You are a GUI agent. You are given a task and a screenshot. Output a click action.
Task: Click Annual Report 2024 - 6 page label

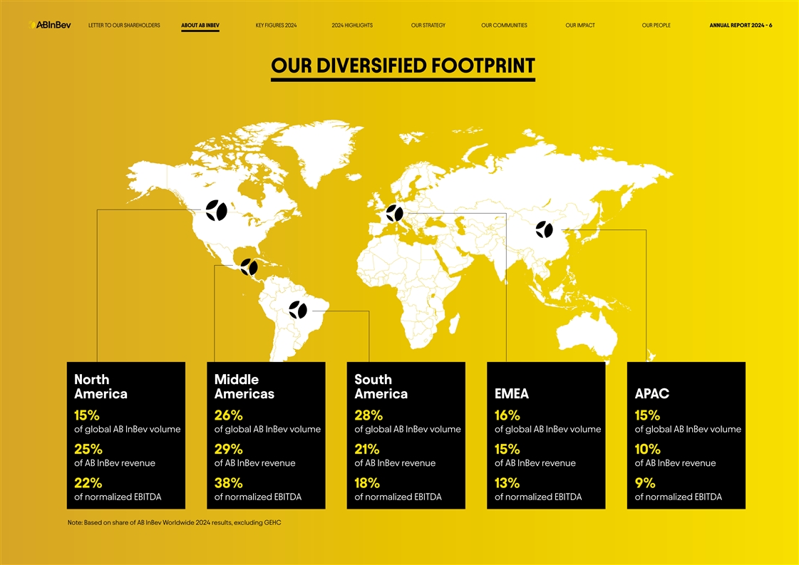741,25
